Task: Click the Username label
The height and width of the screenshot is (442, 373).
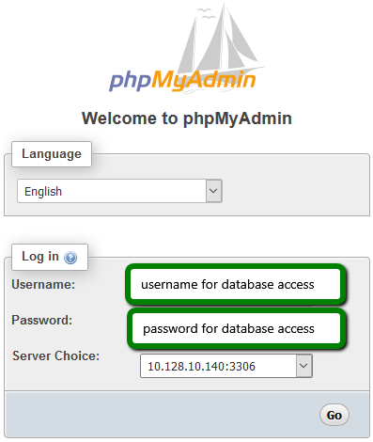Action: tap(43, 285)
